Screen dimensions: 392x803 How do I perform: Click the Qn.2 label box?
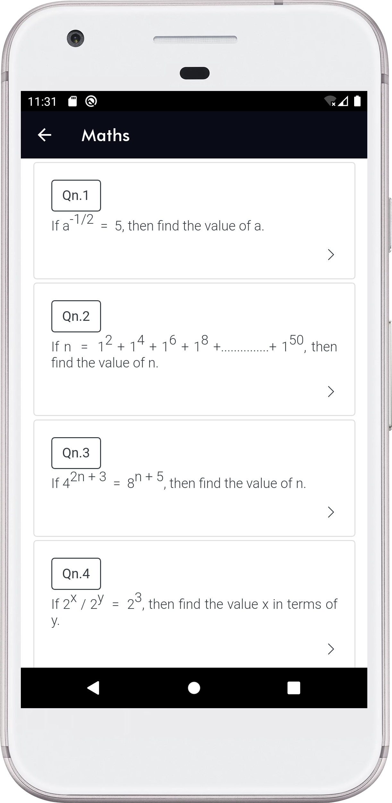click(x=76, y=316)
